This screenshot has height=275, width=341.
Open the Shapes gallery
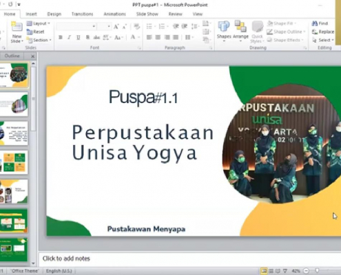click(224, 32)
